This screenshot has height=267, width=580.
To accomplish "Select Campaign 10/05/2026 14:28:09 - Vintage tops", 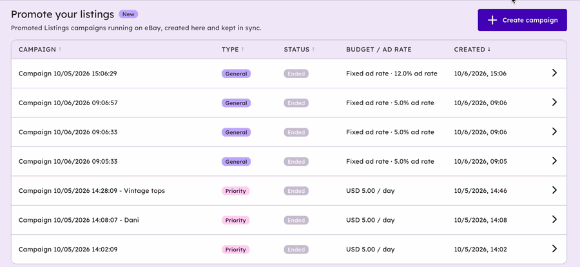I will coord(92,191).
